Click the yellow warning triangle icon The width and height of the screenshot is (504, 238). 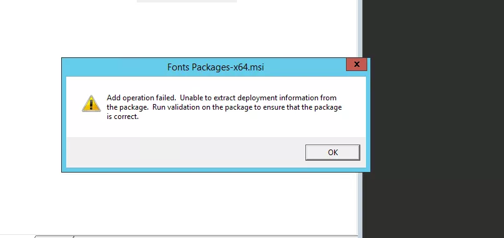coord(91,103)
